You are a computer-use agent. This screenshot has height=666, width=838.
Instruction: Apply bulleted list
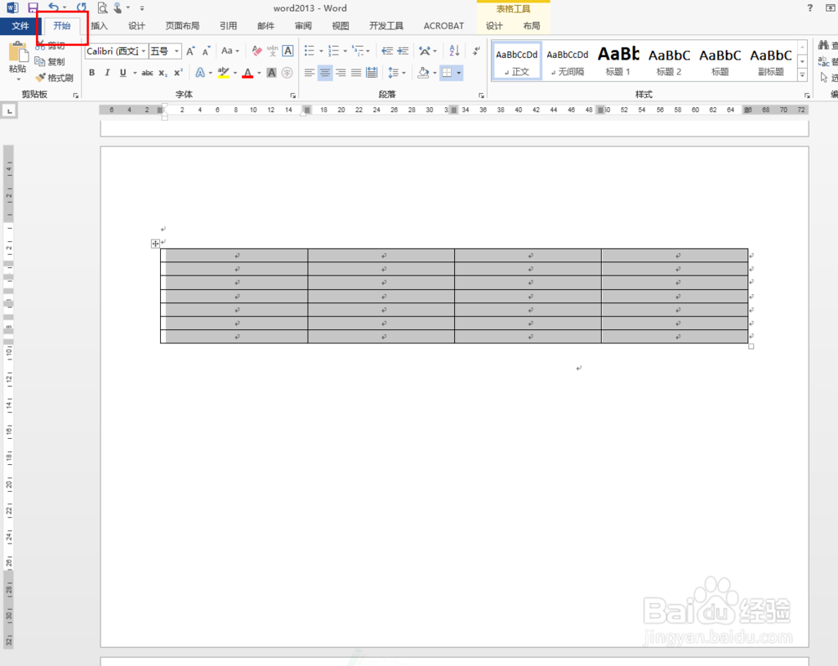click(309, 51)
